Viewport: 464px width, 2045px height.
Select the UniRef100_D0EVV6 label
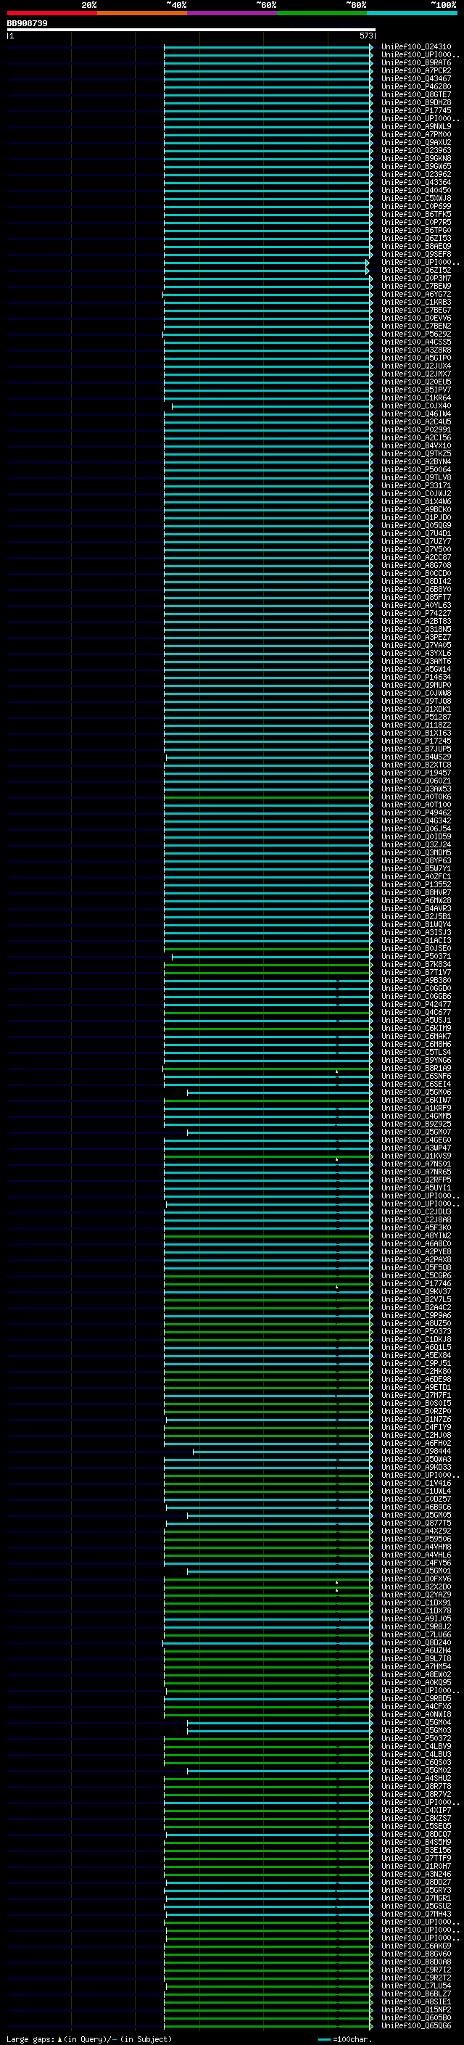tap(416, 318)
